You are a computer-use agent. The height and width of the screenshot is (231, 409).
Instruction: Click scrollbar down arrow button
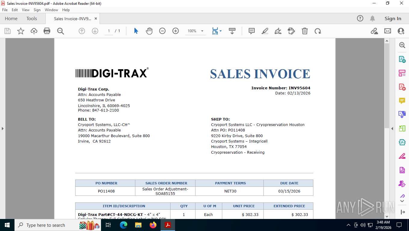click(387, 216)
